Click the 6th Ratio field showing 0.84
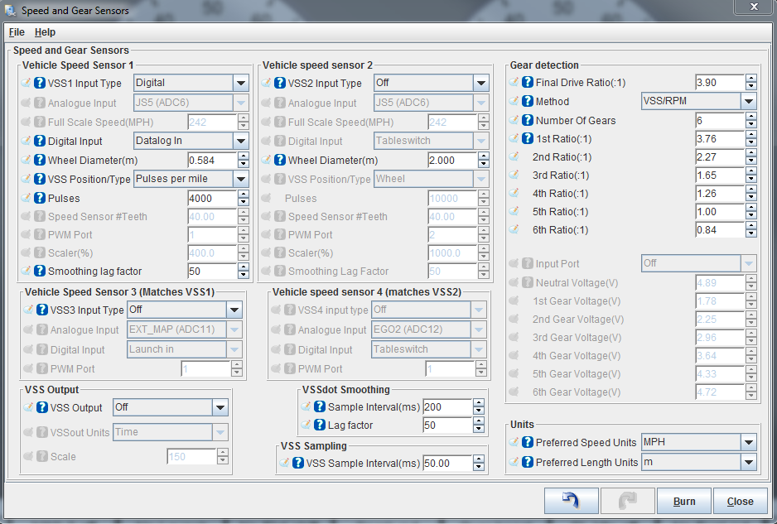 click(x=720, y=230)
